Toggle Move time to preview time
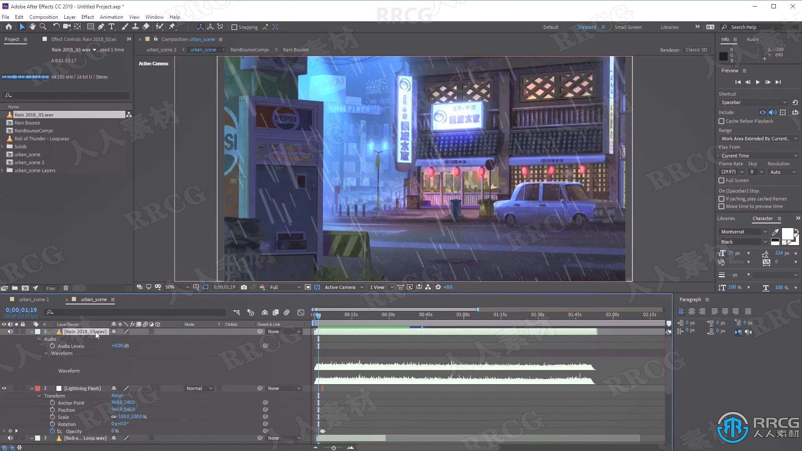Image resolution: width=802 pixels, height=451 pixels. point(721,206)
